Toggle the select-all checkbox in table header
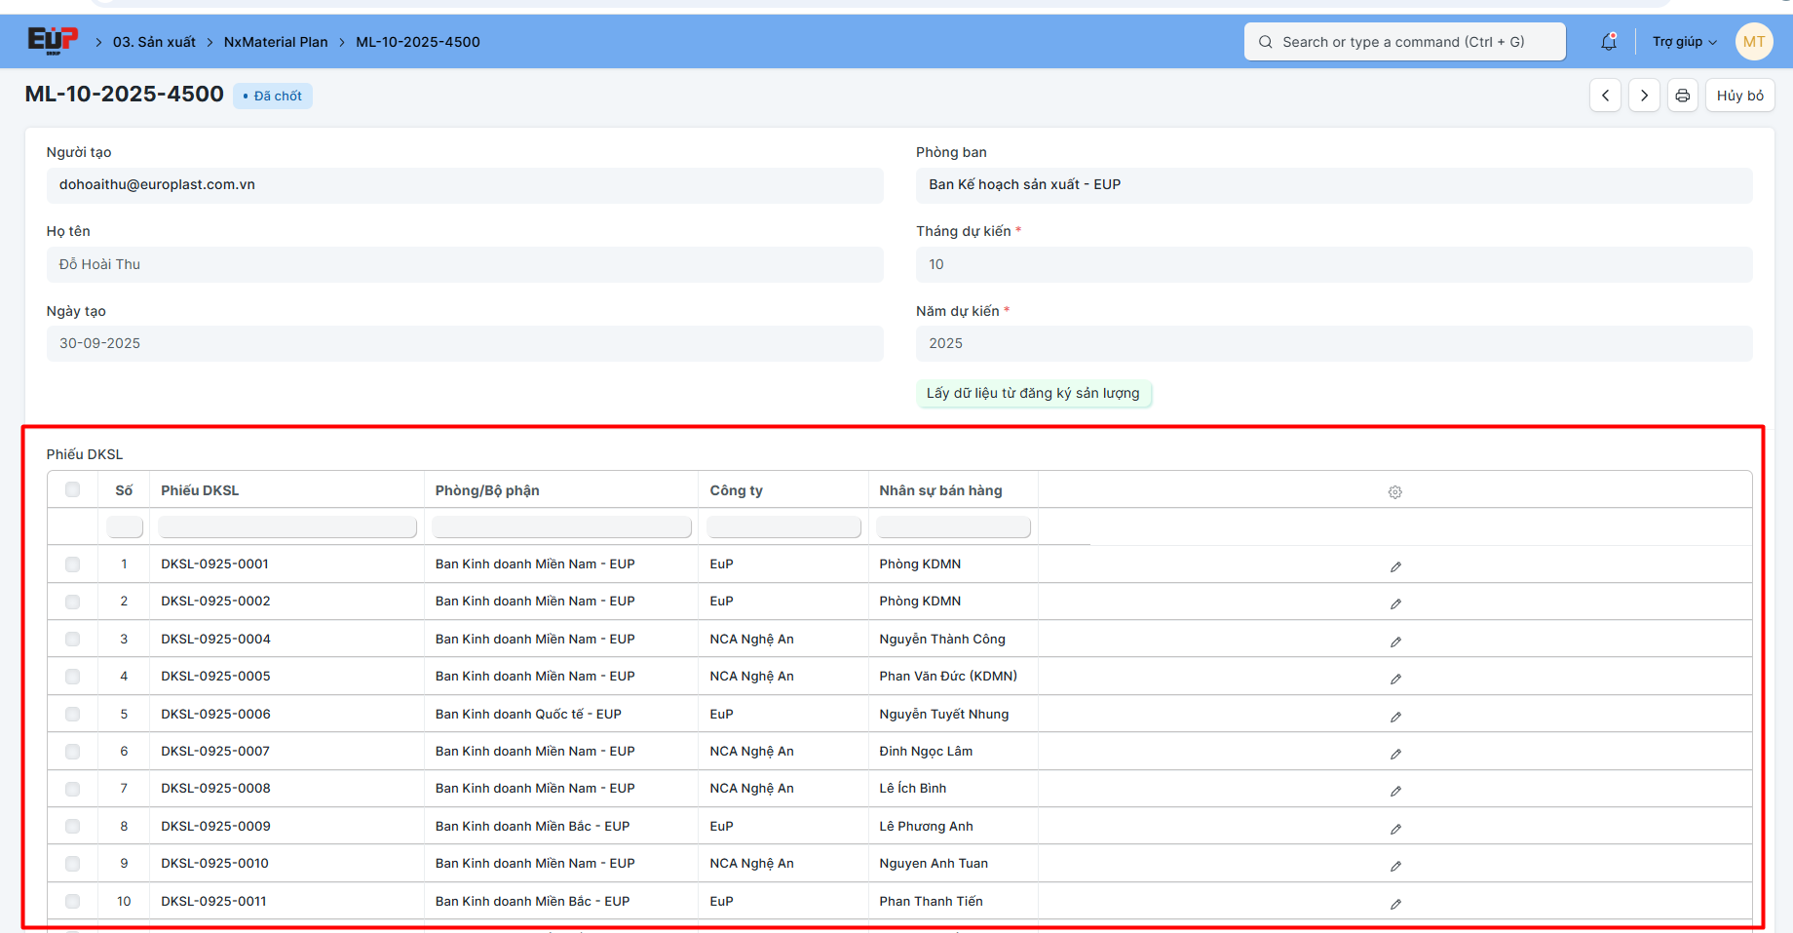The height and width of the screenshot is (933, 1793). pos(73,489)
